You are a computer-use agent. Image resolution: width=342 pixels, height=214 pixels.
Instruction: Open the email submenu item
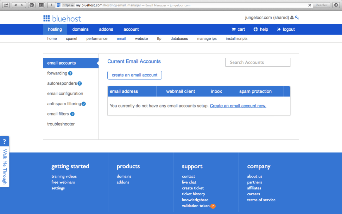click(x=121, y=39)
